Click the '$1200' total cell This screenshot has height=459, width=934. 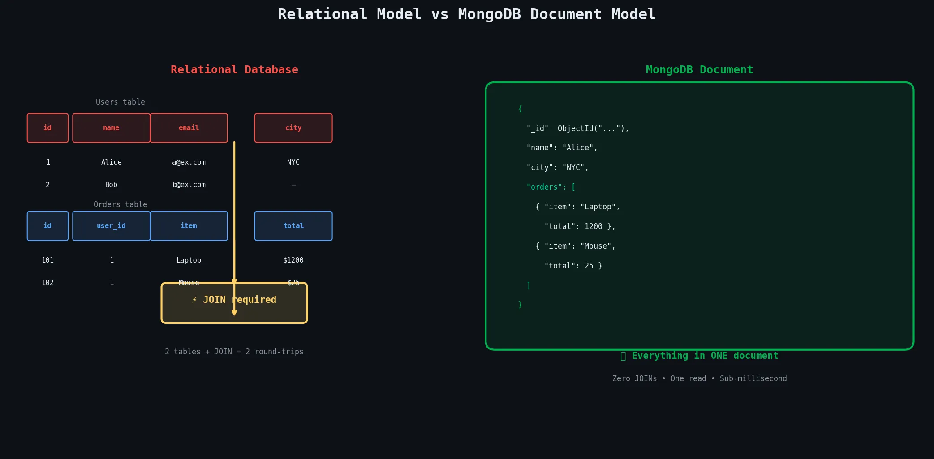[x=293, y=260]
